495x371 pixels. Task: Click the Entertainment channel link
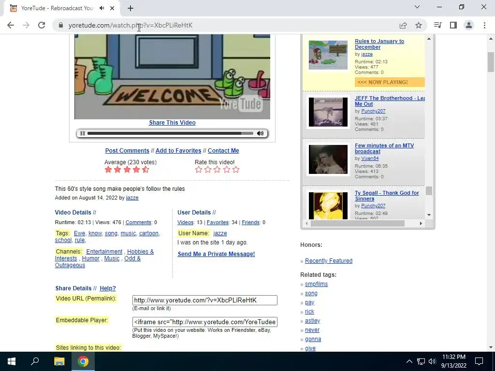tap(104, 251)
